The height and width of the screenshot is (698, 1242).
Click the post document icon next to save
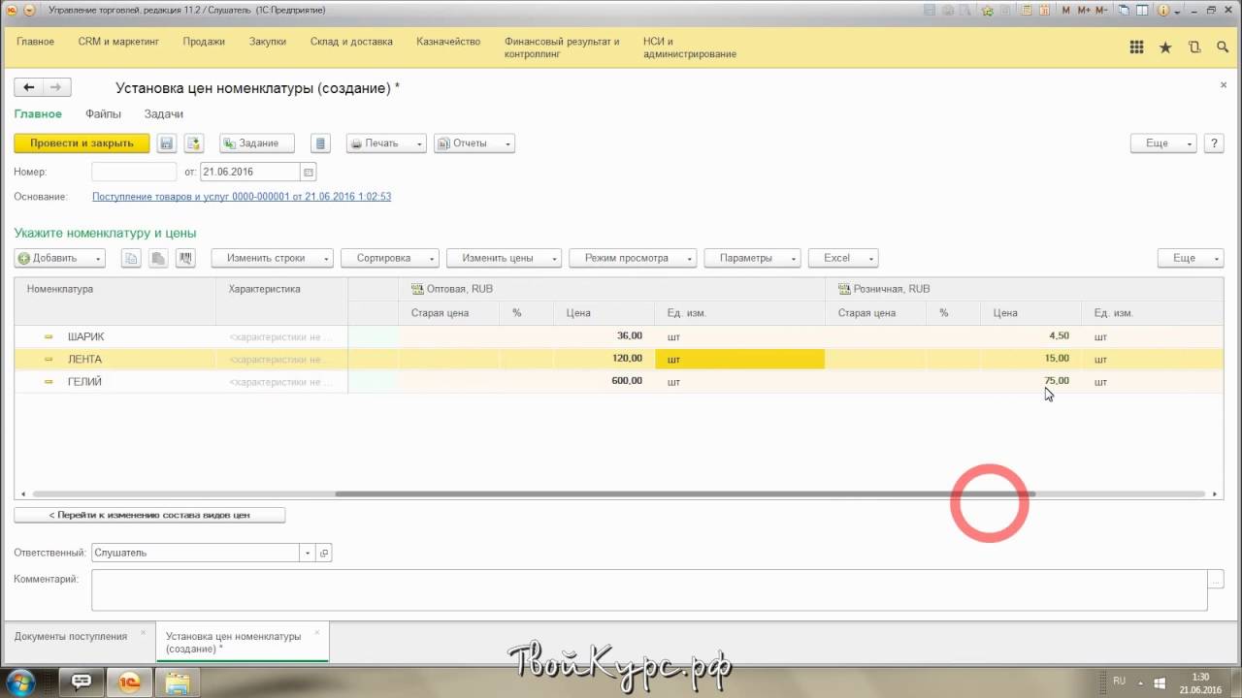194,143
